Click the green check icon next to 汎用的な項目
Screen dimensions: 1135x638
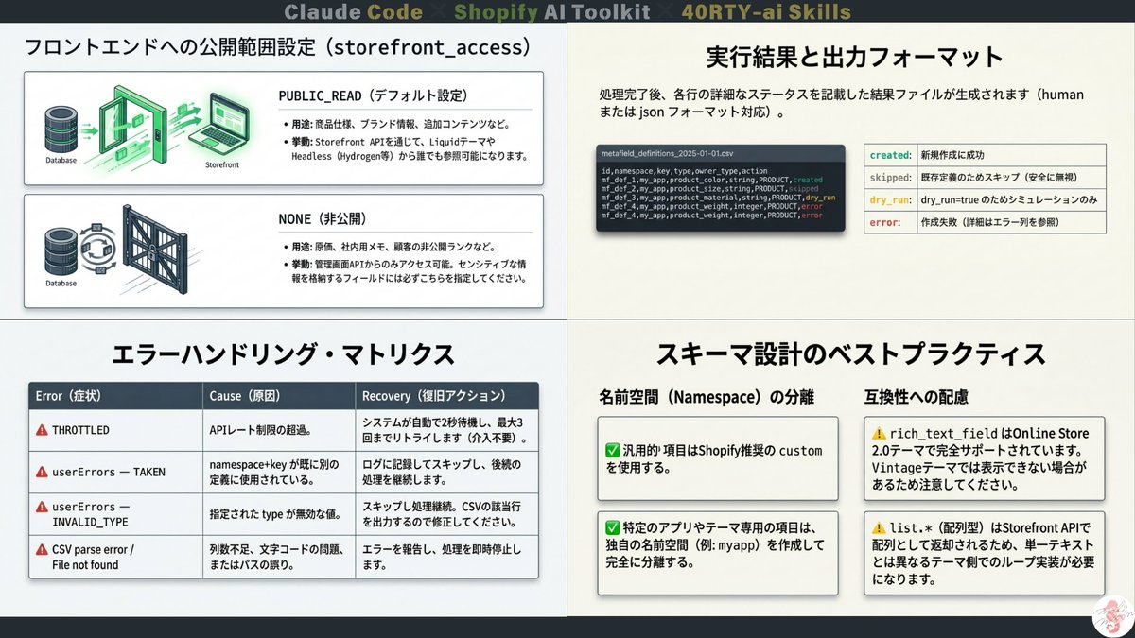point(612,450)
